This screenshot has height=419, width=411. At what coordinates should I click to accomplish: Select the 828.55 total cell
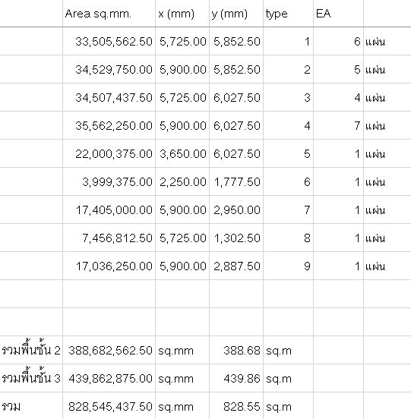pyautogui.click(x=236, y=406)
